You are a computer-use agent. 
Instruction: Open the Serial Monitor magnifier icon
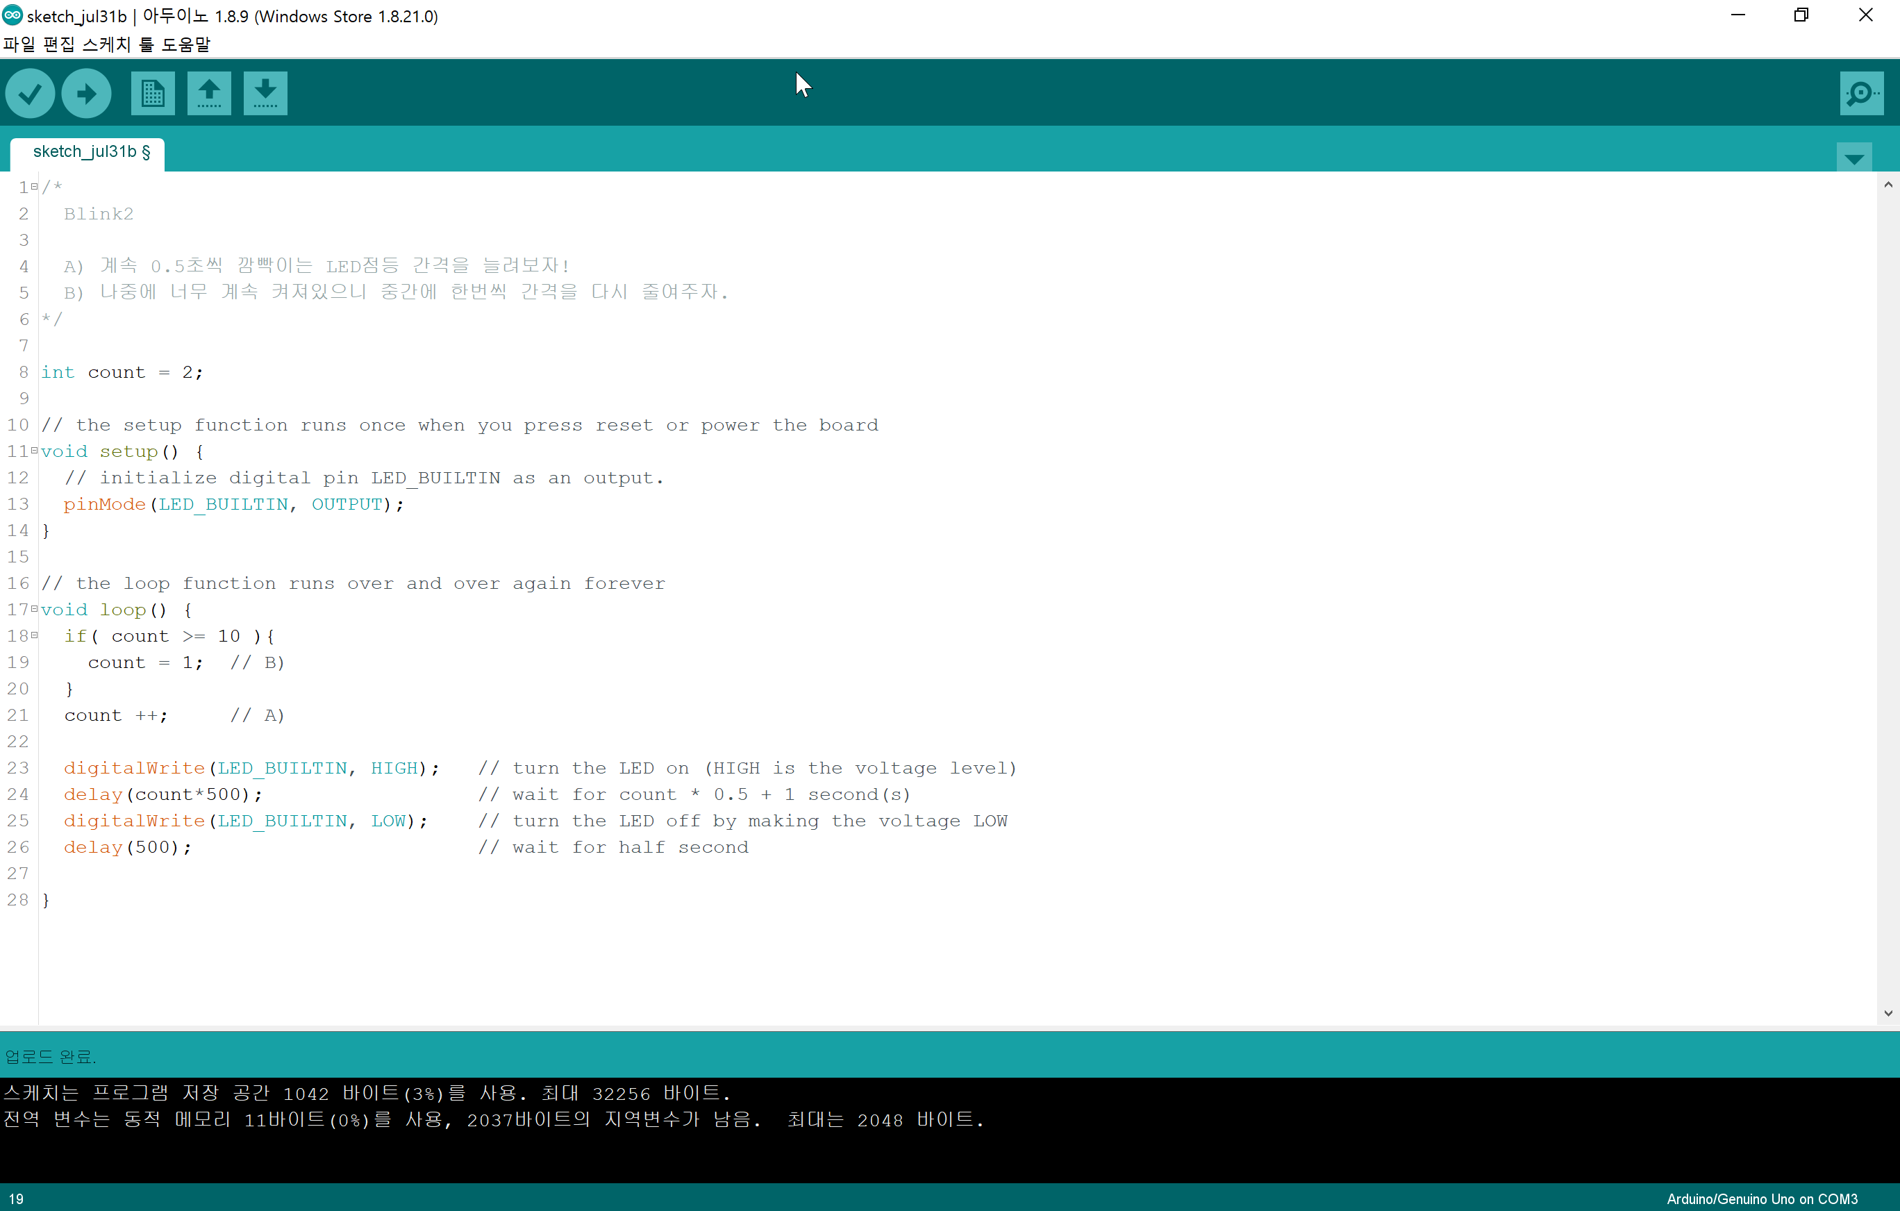tap(1860, 94)
